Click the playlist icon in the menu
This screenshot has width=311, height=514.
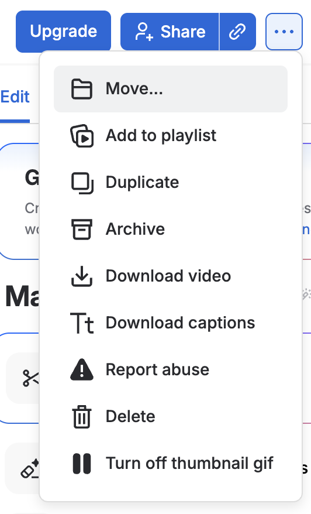pyautogui.click(x=82, y=136)
